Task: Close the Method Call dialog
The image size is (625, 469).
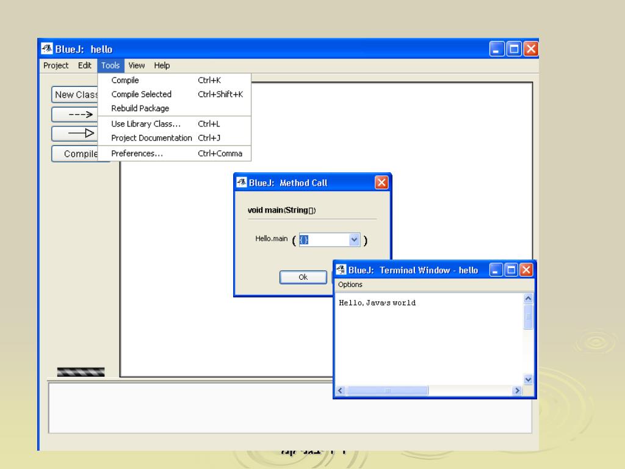Action: point(381,183)
